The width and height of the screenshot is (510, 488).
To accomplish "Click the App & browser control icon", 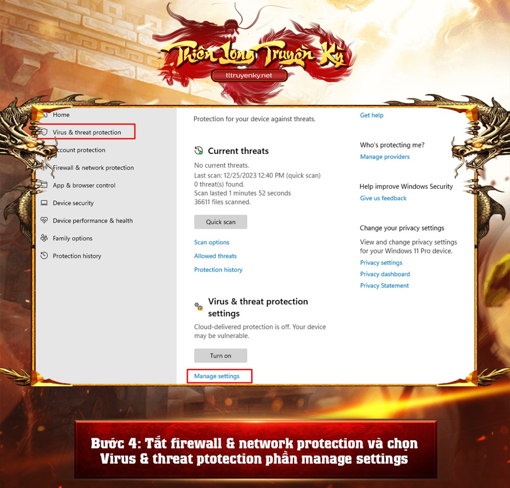I will 43,185.
